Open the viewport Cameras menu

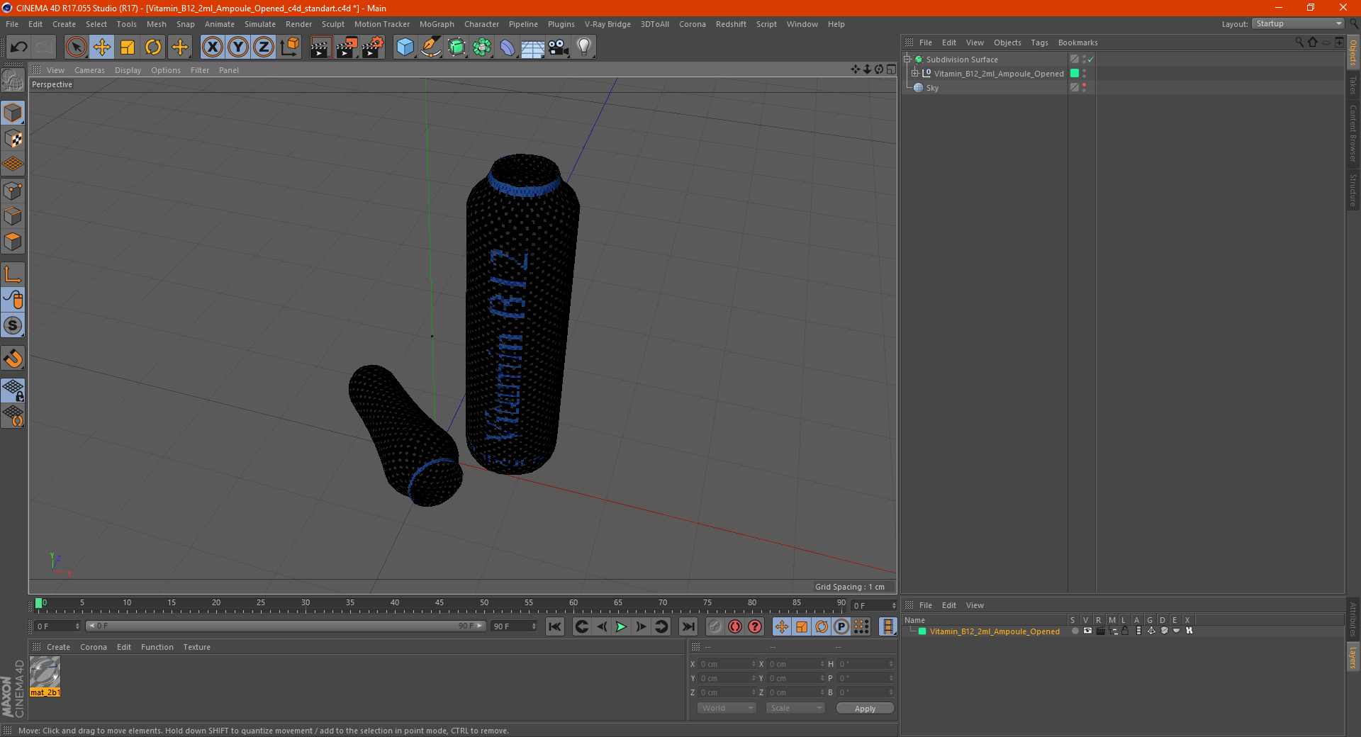coord(89,70)
